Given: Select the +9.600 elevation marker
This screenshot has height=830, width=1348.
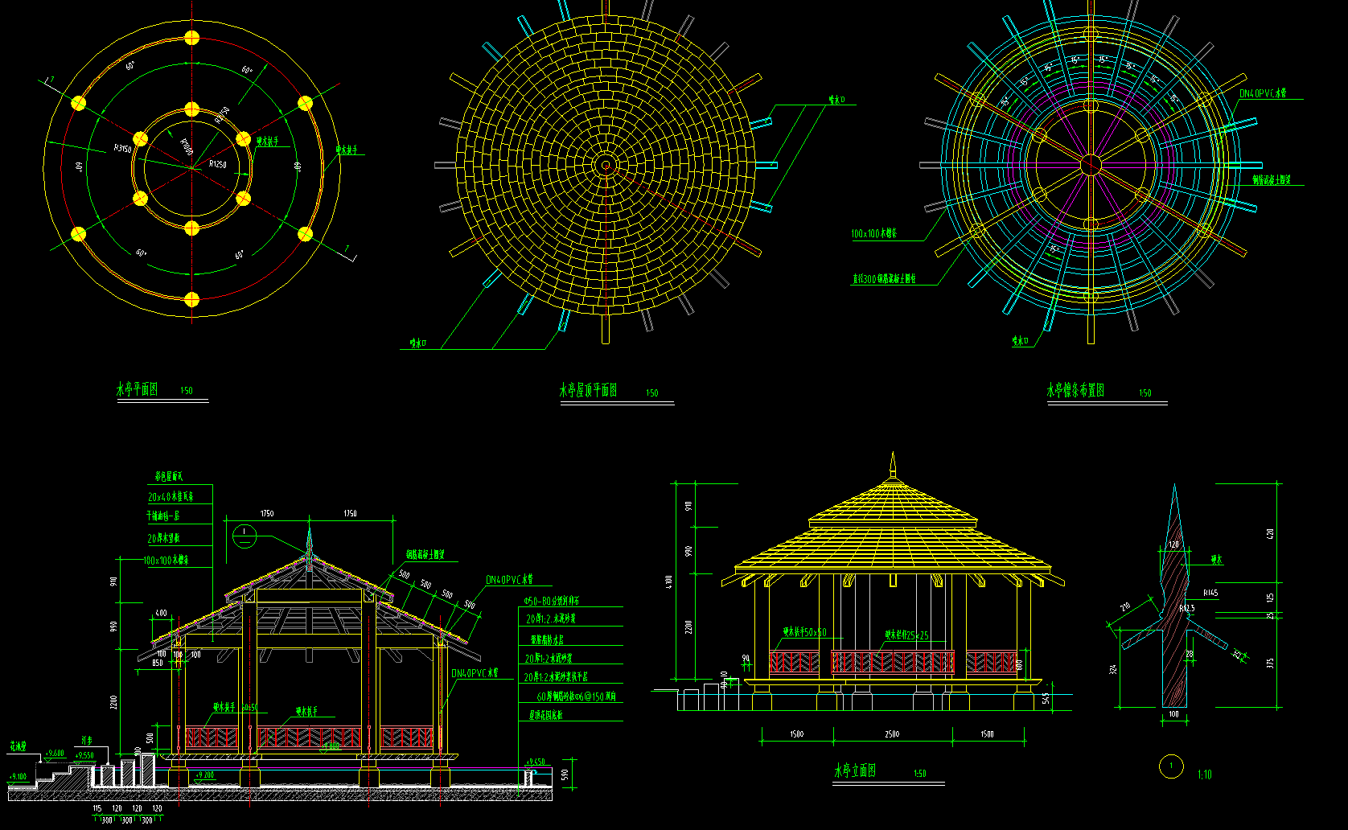Looking at the screenshot, I should coord(55,754).
